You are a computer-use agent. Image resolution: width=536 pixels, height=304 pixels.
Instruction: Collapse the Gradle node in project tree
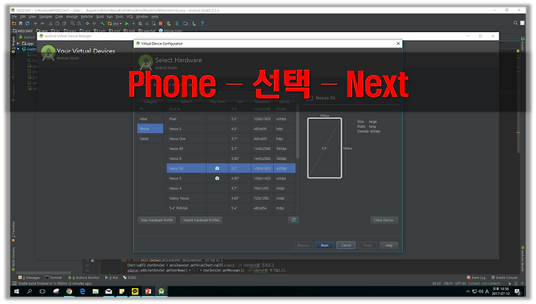click(x=18, y=49)
